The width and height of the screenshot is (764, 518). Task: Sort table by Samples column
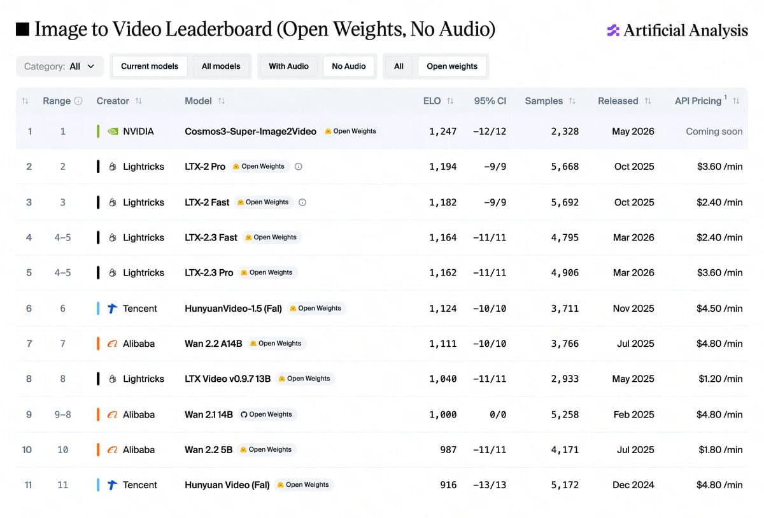(572, 101)
